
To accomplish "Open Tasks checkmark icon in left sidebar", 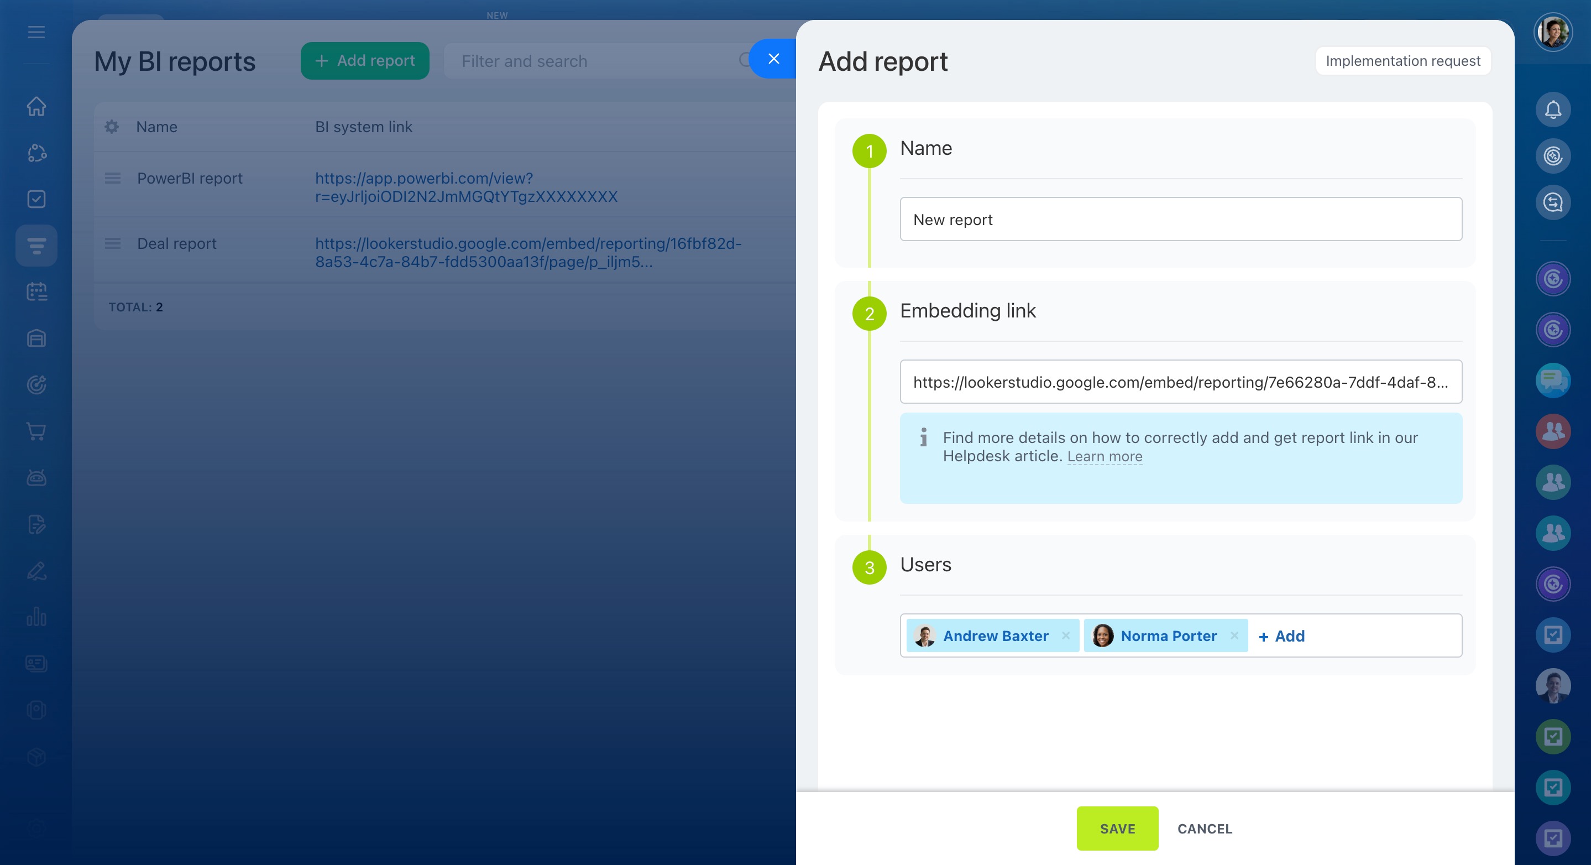I will coord(36,199).
